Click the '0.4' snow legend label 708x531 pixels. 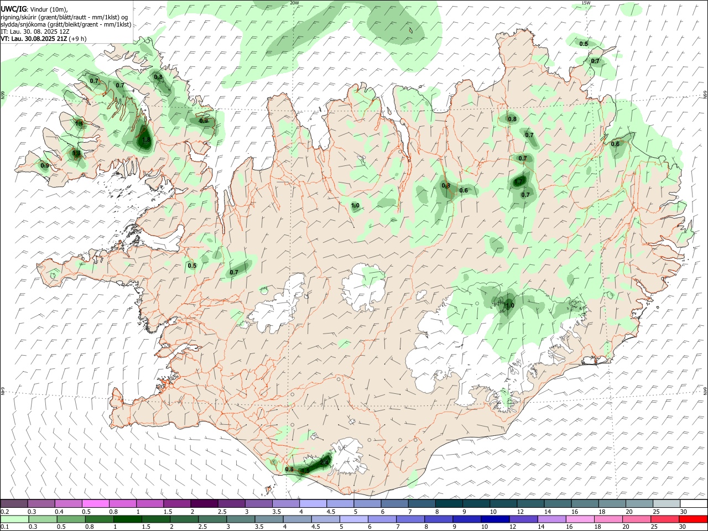[x=59, y=512]
